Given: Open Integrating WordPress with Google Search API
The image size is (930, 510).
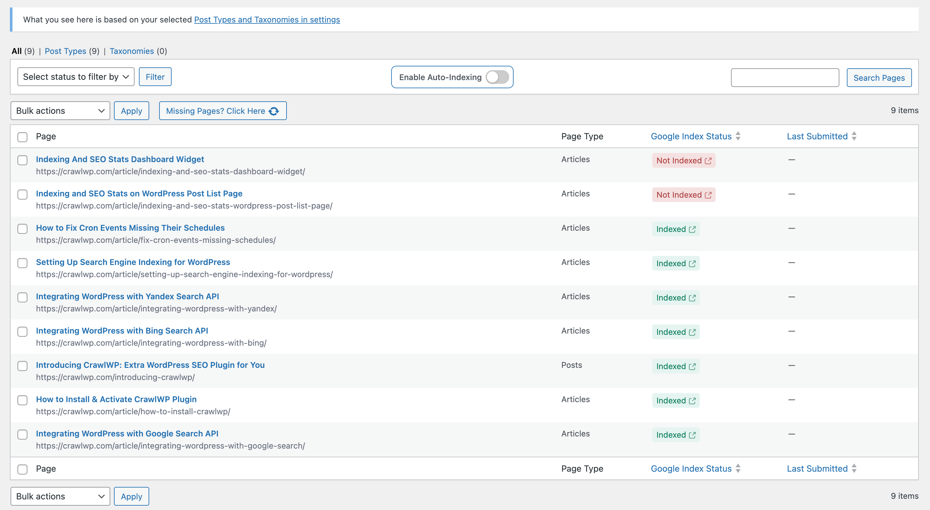Looking at the screenshot, I should (127, 434).
